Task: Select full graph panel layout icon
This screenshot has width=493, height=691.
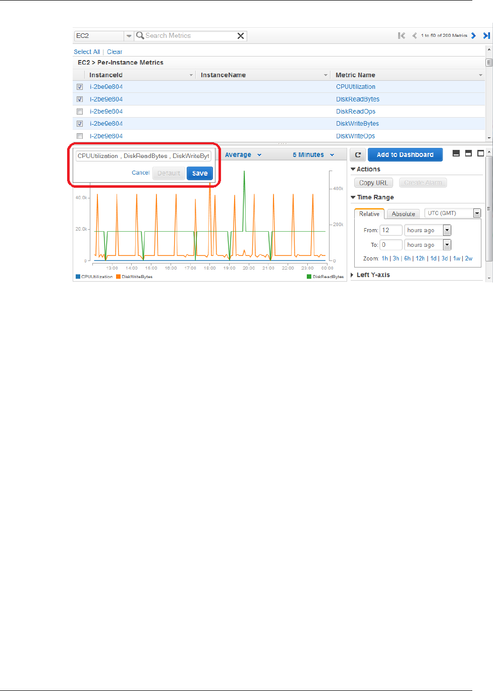Action: pos(481,153)
